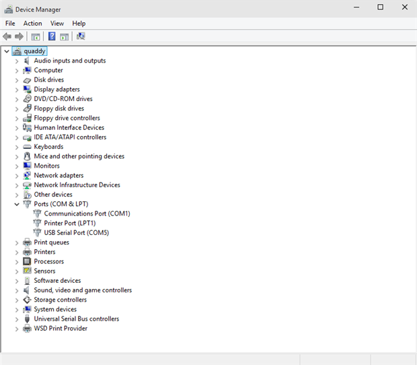Viewport: 417px width, 365px height.
Task: Select the Keyboards label
Action: (48, 147)
